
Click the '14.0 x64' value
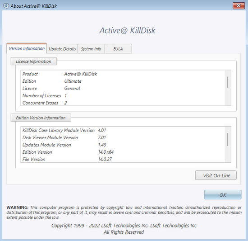tap(106, 152)
